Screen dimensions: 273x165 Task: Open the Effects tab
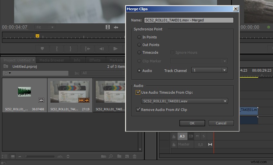(x=95, y=60)
